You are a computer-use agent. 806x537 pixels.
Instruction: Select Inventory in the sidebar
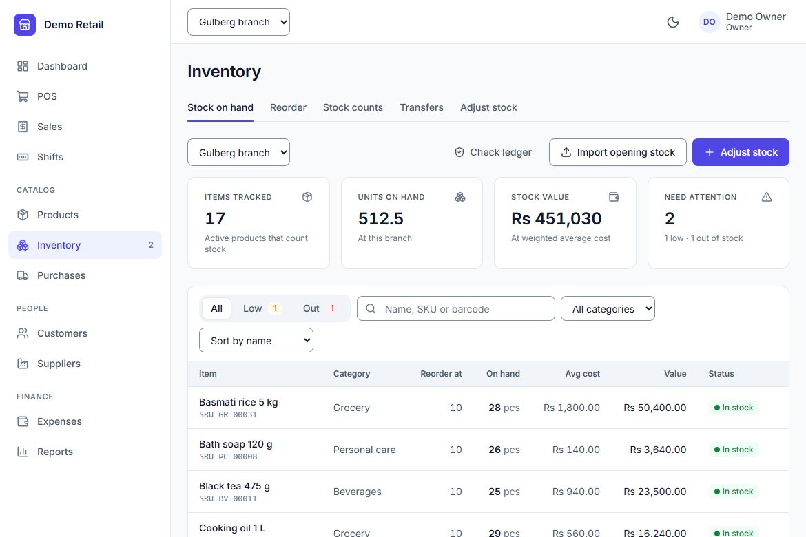[85, 245]
